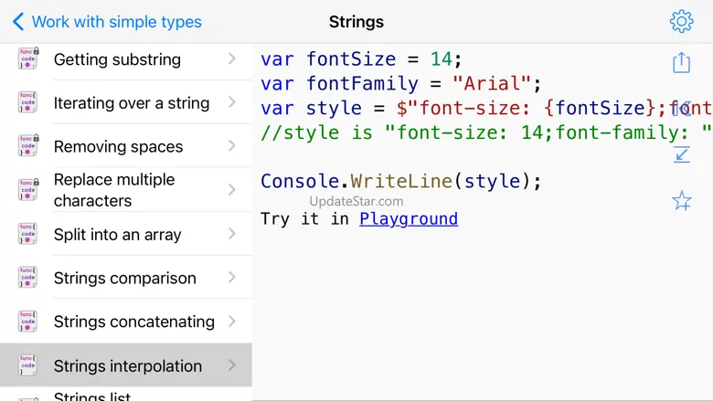The width and height of the screenshot is (713, 401).
Task: Select the Replace multiple characters item
Action: click(x=114, y=190)
